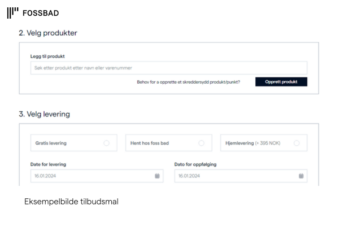Choose the Hent hos foss bad radio option
Screen dimensions: 339x226
tap(201, 143)
